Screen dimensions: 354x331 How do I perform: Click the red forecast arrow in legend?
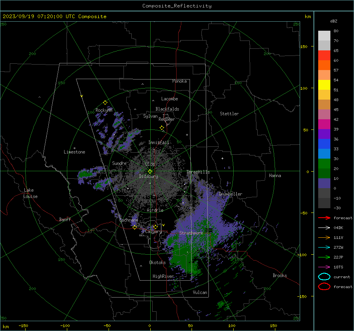coord(324,218)
